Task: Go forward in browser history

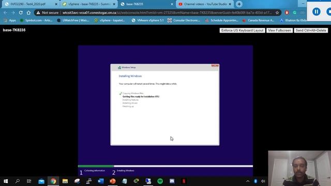Action: point(13,12)
